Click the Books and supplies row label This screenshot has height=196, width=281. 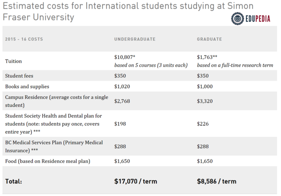27,86
